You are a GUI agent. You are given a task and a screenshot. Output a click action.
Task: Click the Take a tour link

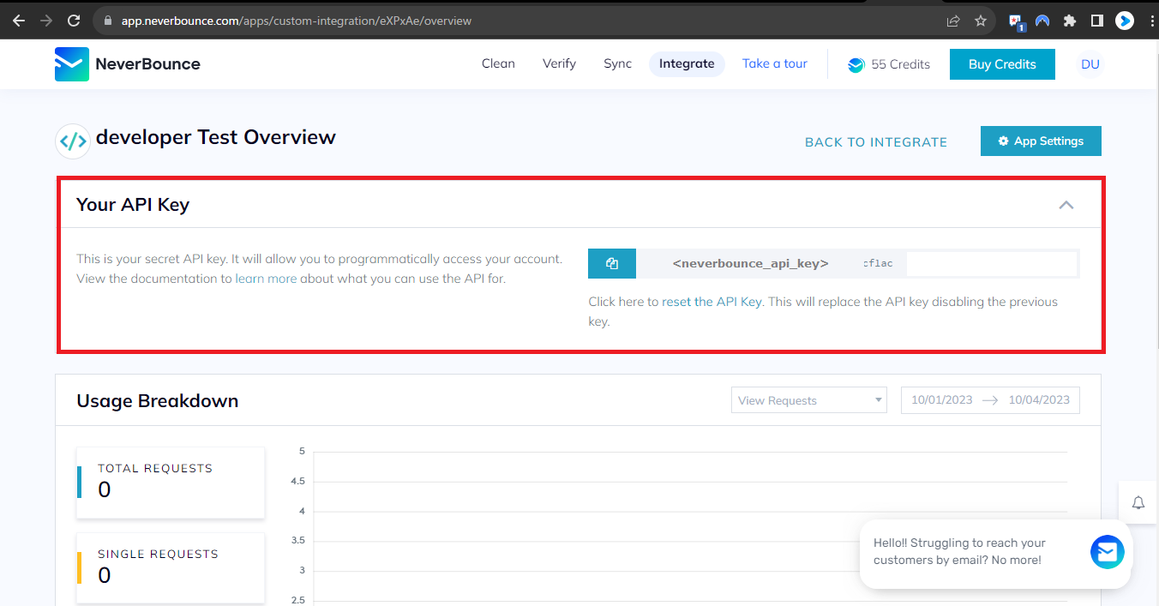(x=775, y=64)
